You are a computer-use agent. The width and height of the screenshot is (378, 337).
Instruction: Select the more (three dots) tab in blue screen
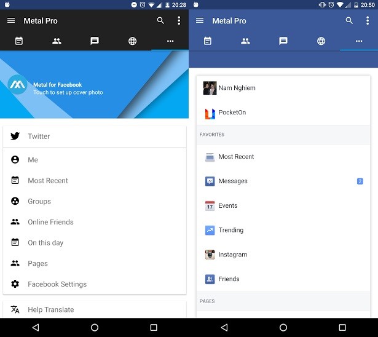pyautogui.click(x=359, y=41)
